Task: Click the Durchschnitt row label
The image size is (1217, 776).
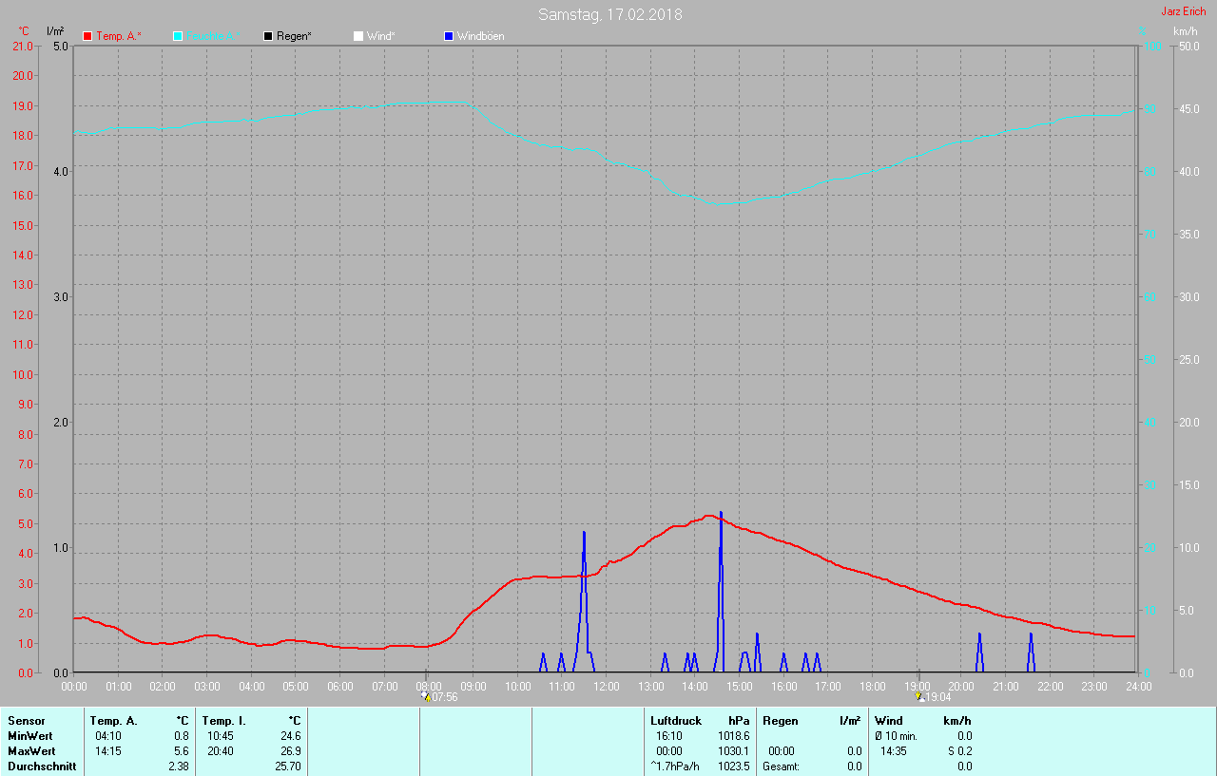Action: [42, 767]
